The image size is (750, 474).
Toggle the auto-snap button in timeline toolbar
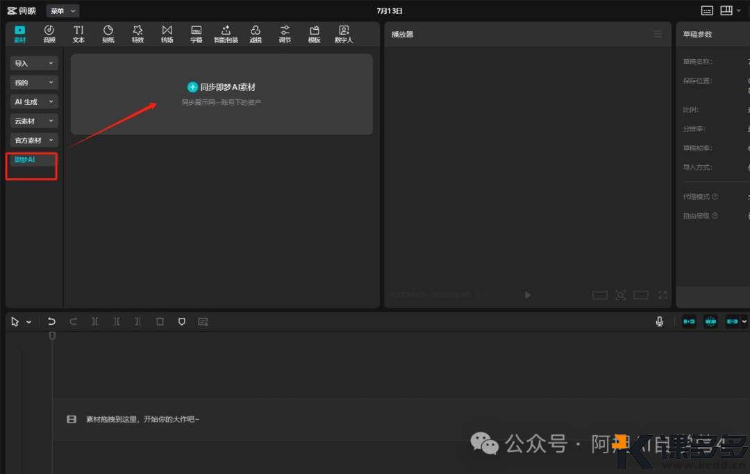pyautogui.click(x=711, y=321)
